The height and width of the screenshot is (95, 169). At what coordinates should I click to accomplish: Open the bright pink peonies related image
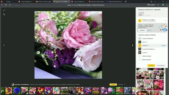[158, 85]
